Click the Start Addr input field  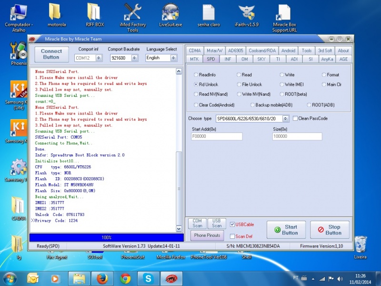(217, 136)
